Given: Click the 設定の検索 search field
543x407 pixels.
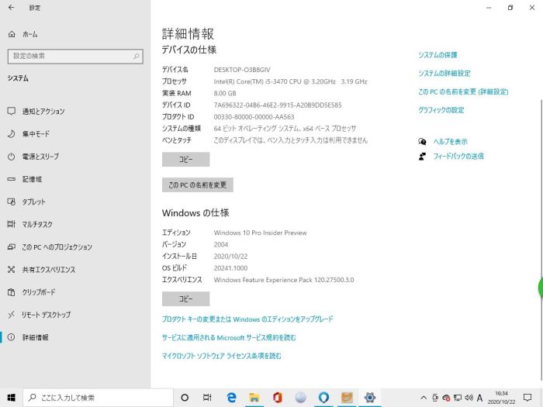Looking at the screenshot, I should [74, 56].
